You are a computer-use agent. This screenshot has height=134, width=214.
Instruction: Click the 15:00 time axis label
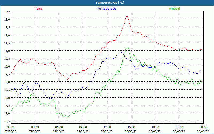pyautogui.click(x=131, y=128)
